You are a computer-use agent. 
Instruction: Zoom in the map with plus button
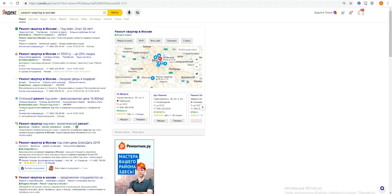(x=196, y=59)
